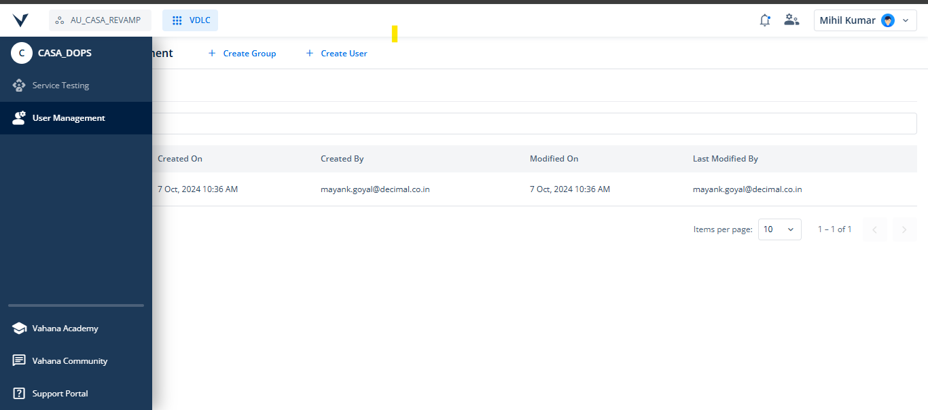The image size is (928, 410).
Task: Open the Mihil Kumar profile dropdown
Action: tap(865, 20)
